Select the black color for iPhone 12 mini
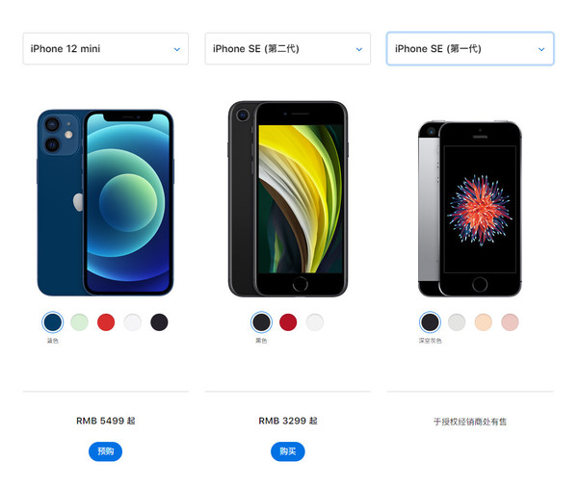This screenshot has height=487, width=578. [159, 322]
